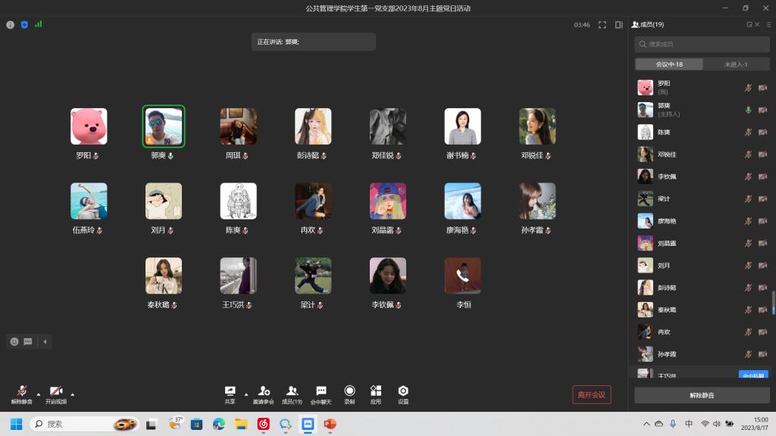Enter fullscreen using the top-right icon
776x436 pixels.
(x=602, y=25)
